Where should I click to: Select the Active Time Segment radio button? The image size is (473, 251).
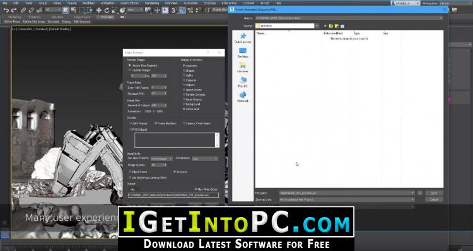tap(130, 65)
